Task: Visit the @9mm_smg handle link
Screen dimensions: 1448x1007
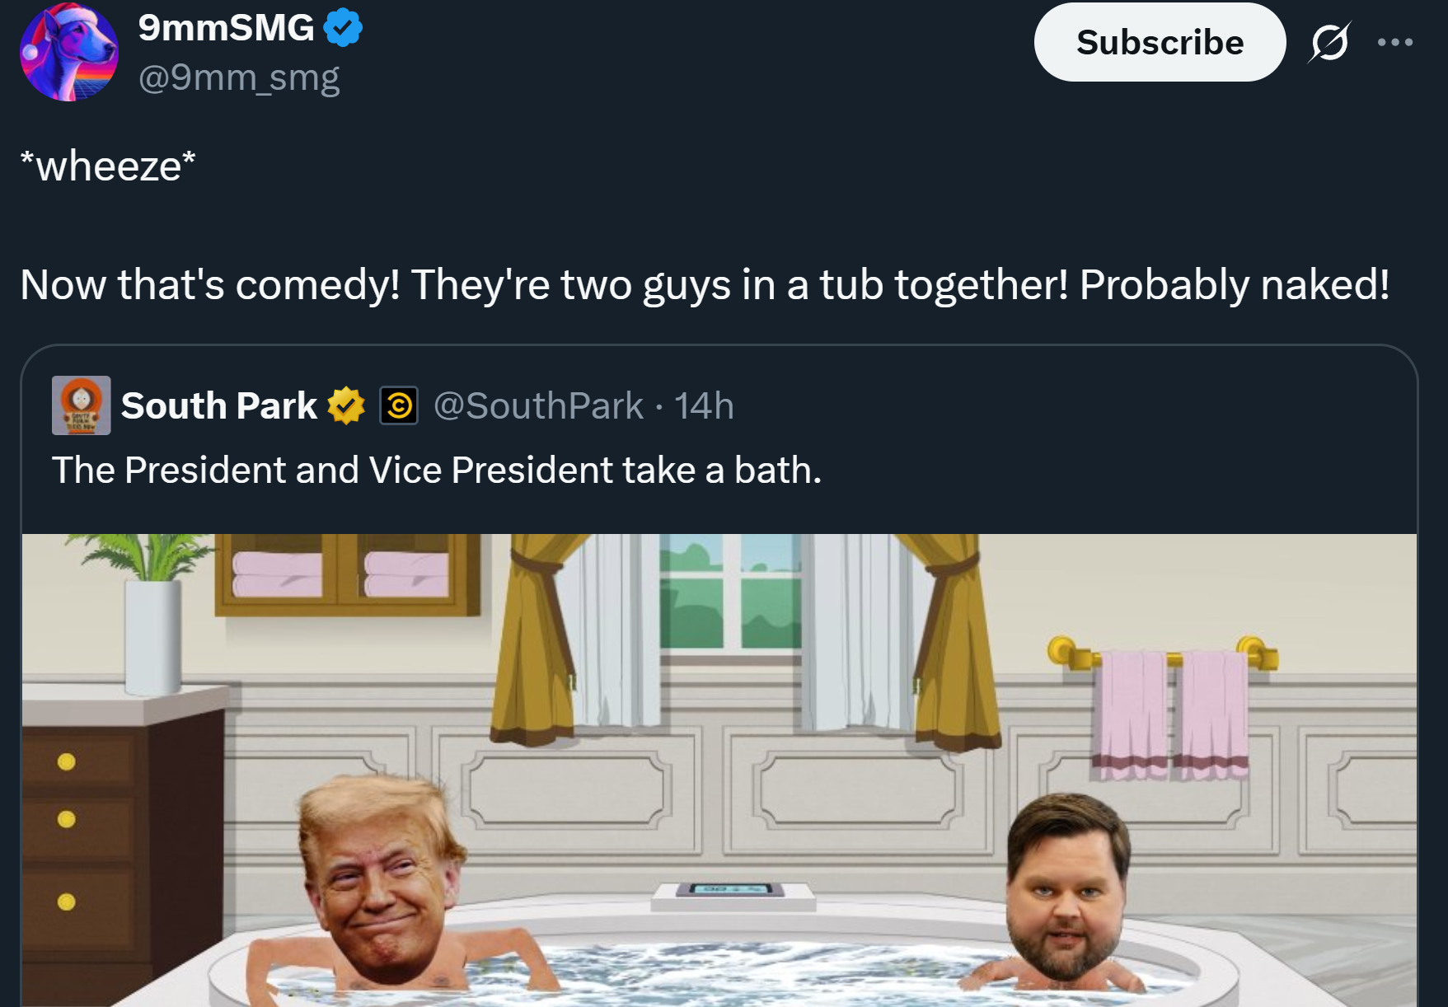Action: pyautogui.click(x=239, y=77)
